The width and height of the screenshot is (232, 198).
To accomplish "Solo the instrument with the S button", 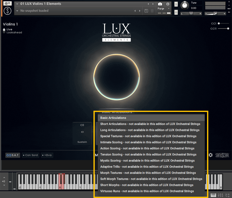I will click(176, 4).
